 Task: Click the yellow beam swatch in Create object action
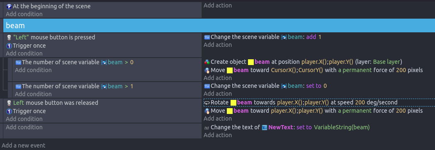coord(251,62)
